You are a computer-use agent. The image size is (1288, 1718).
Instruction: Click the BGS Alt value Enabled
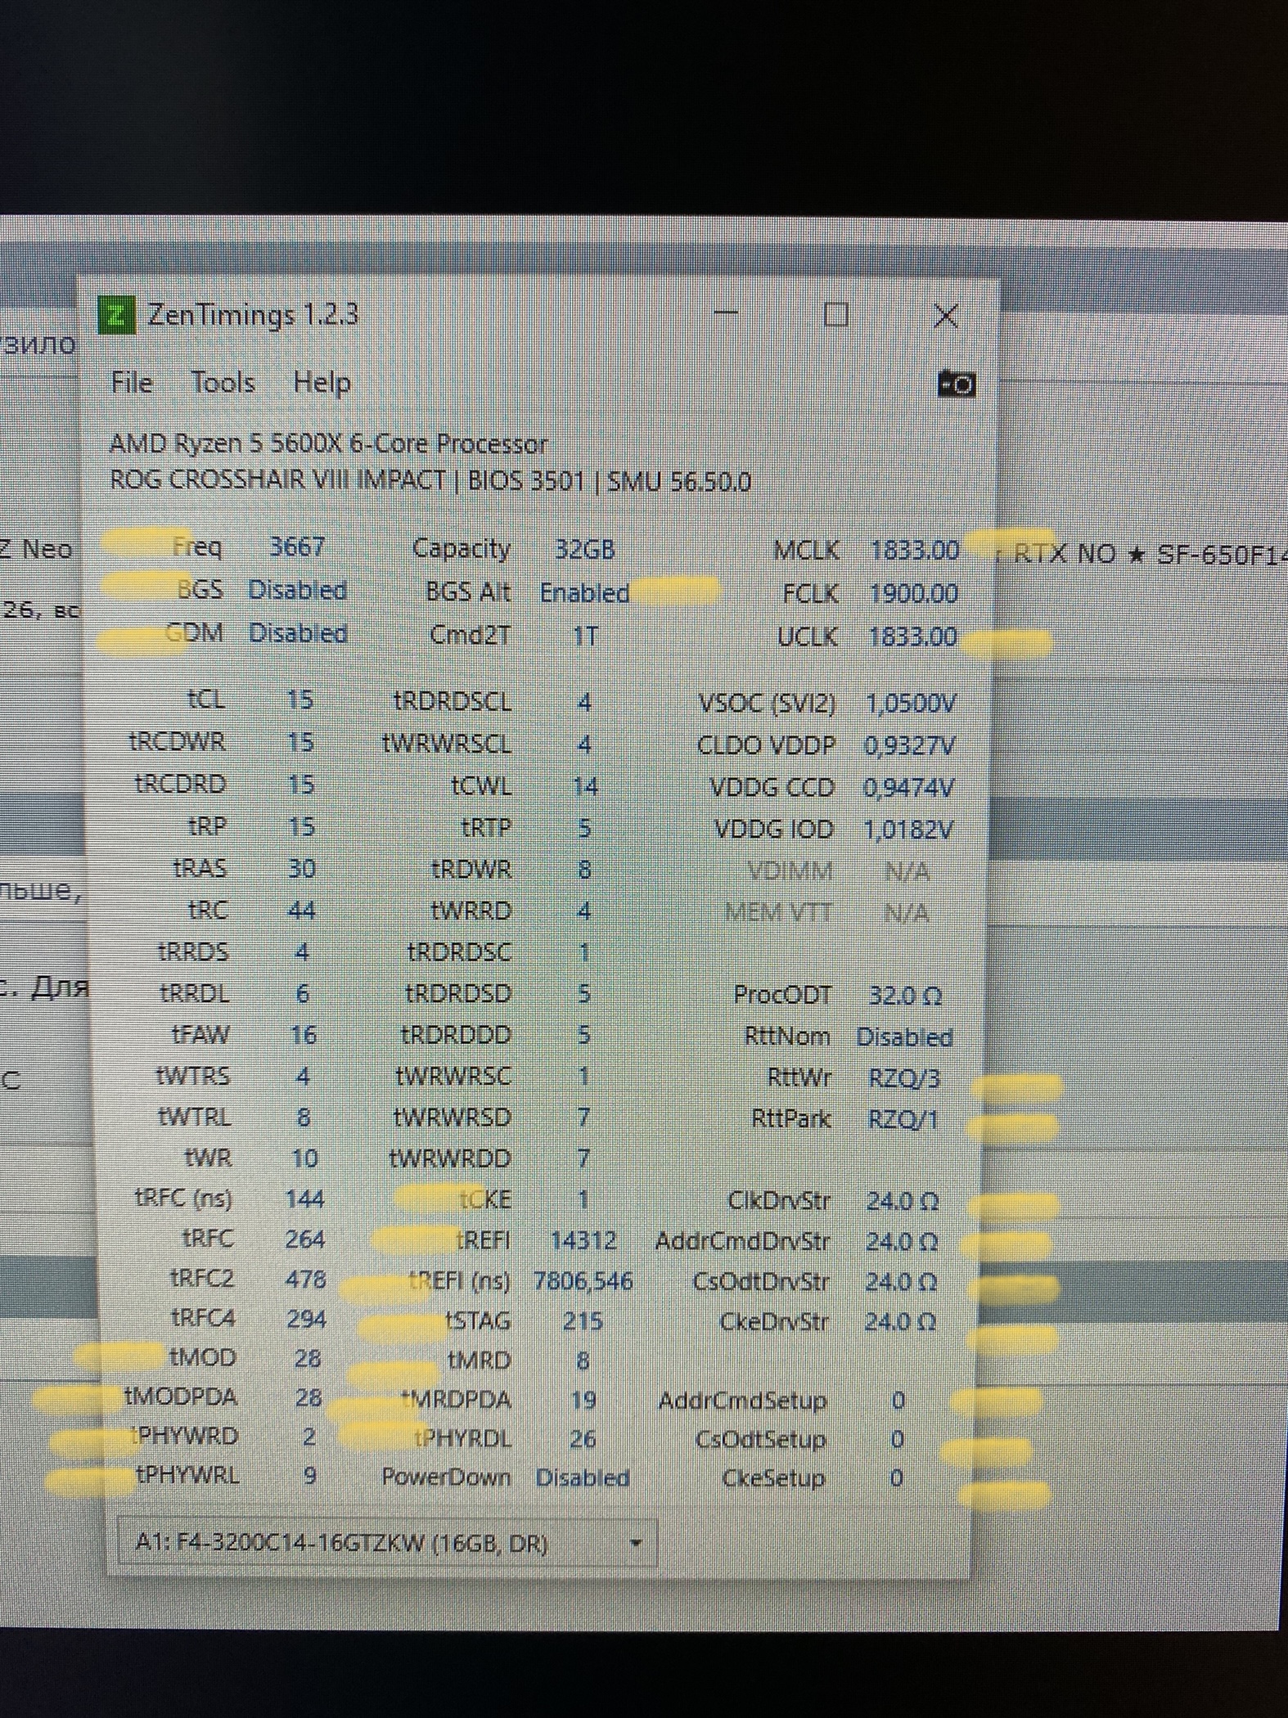(x=584, y=592)
